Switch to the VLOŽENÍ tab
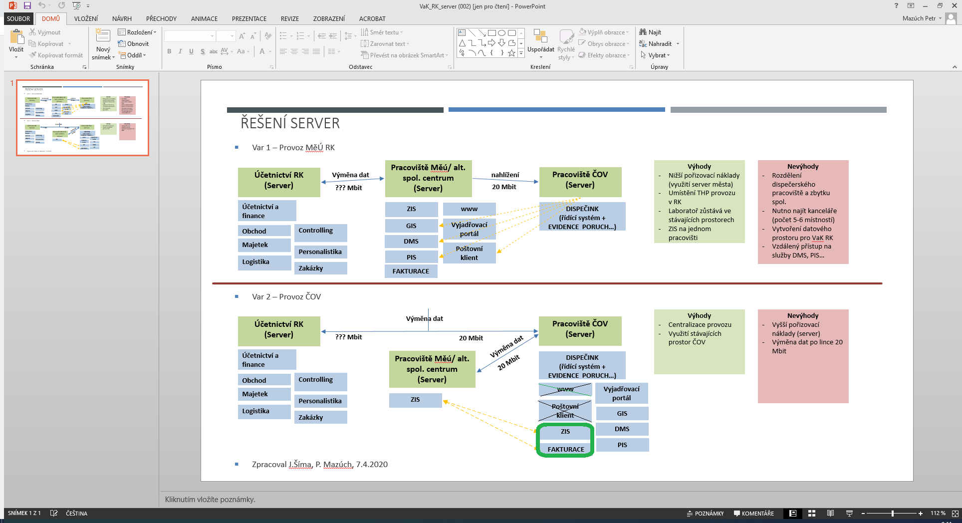 86,18
